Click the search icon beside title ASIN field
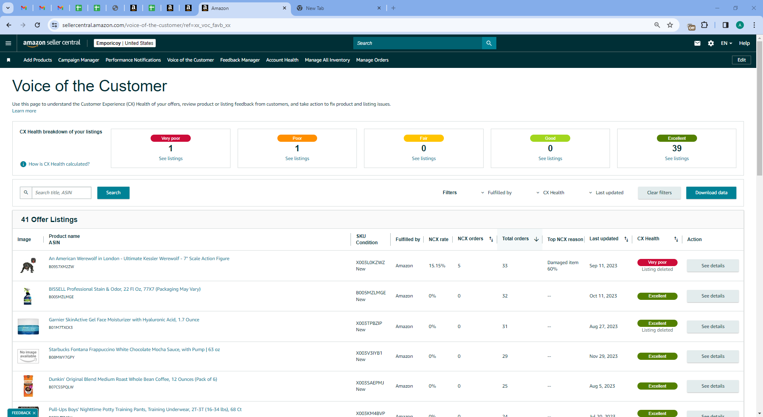This screenshot has height=417, width=763. 26,193
